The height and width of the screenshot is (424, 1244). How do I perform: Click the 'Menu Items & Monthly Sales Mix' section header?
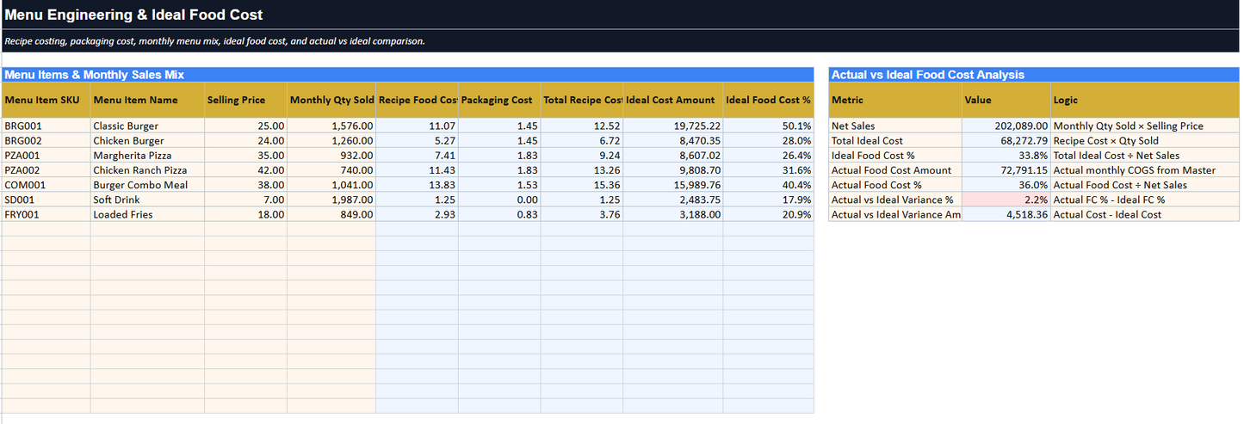click(408, 75)
